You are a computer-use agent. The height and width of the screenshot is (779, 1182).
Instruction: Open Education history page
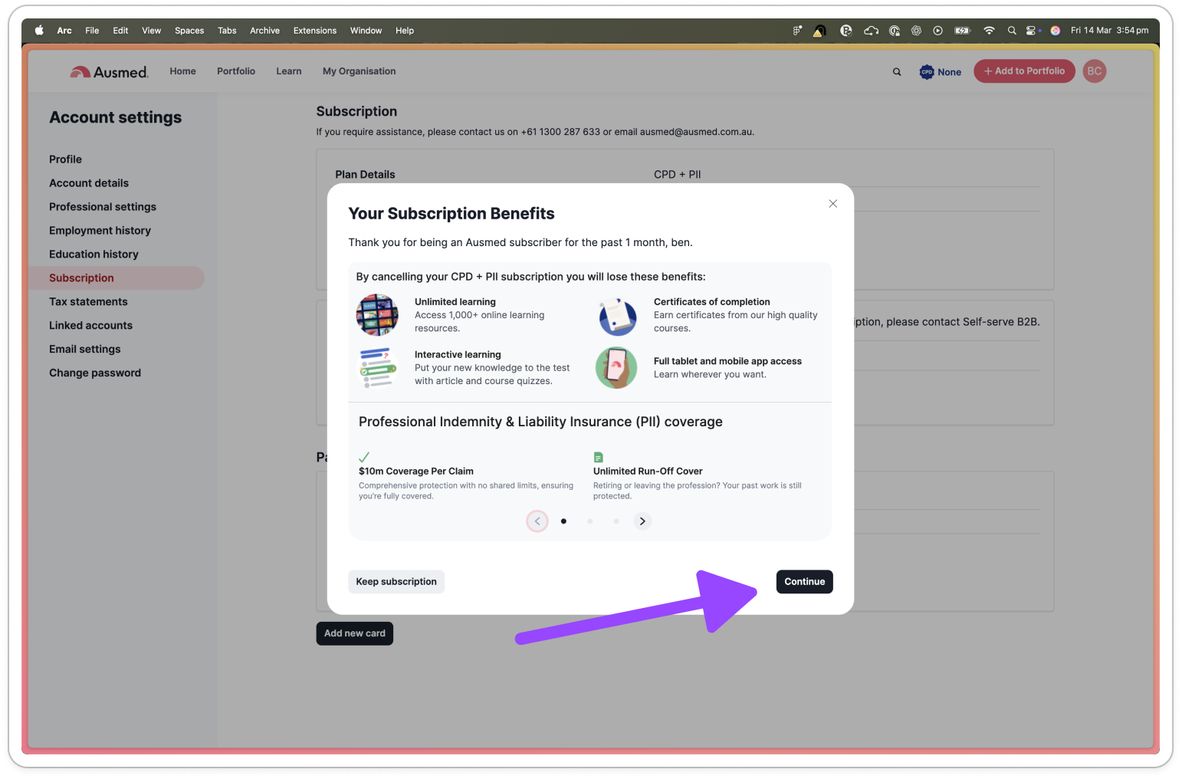(94, 255)
